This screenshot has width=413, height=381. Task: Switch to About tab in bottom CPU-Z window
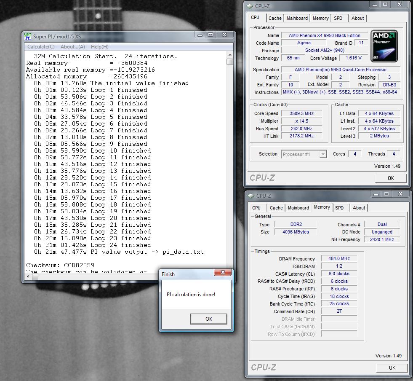point(359,208)
